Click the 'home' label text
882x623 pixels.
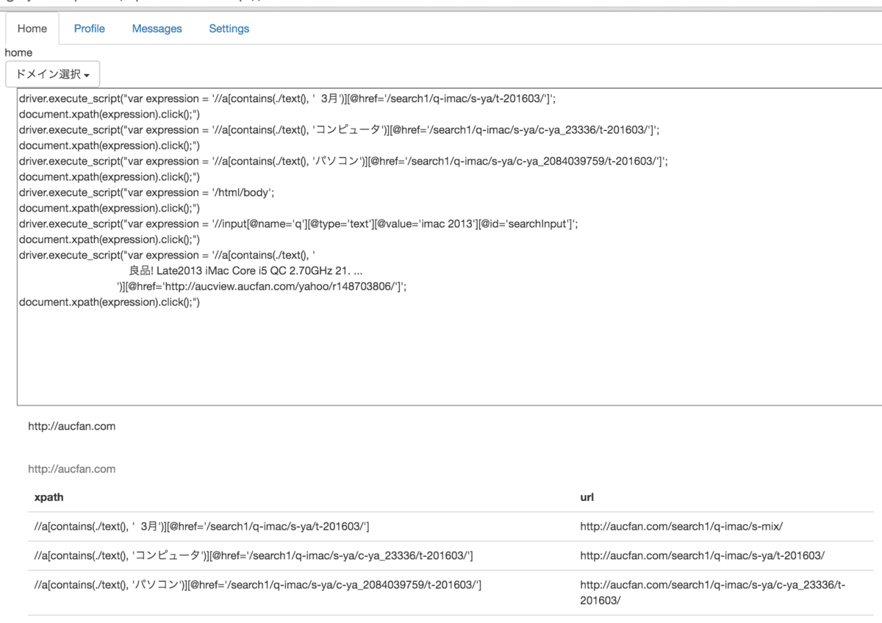pos(18,53)
